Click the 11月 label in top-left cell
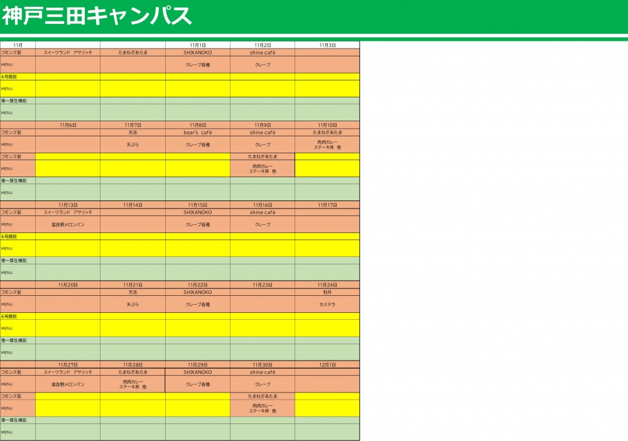 coord(18,45)
